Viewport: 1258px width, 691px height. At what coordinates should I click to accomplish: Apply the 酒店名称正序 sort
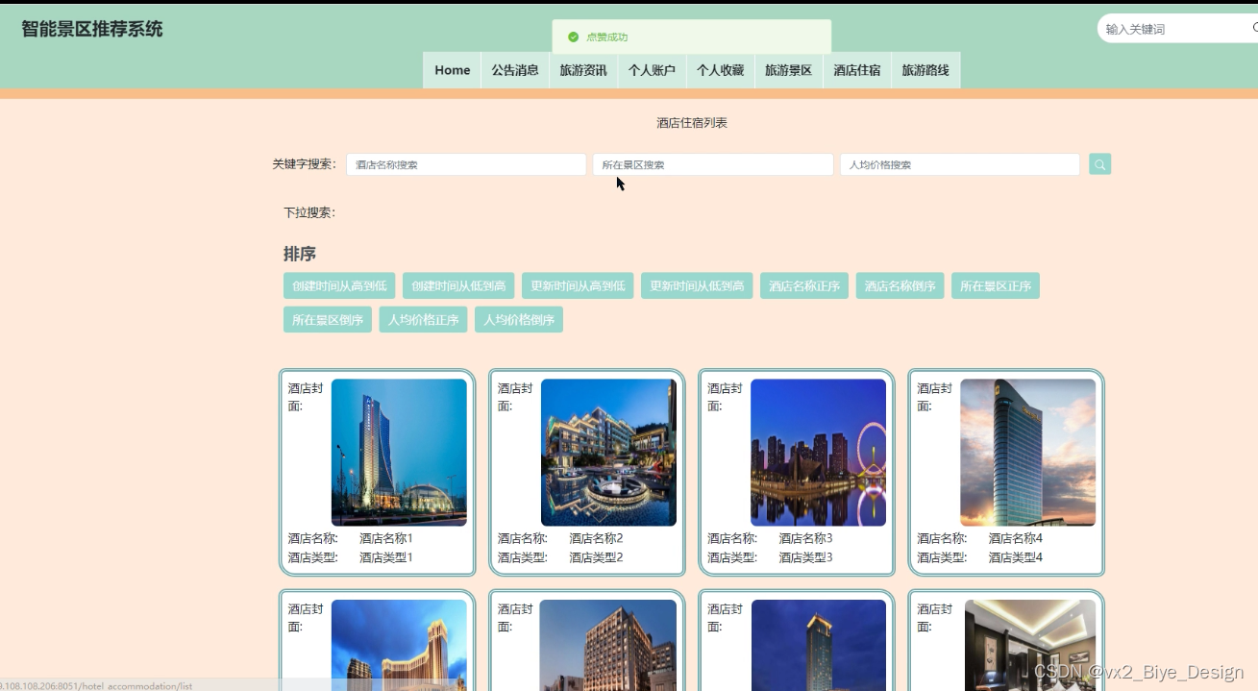(x=804, y=286)
